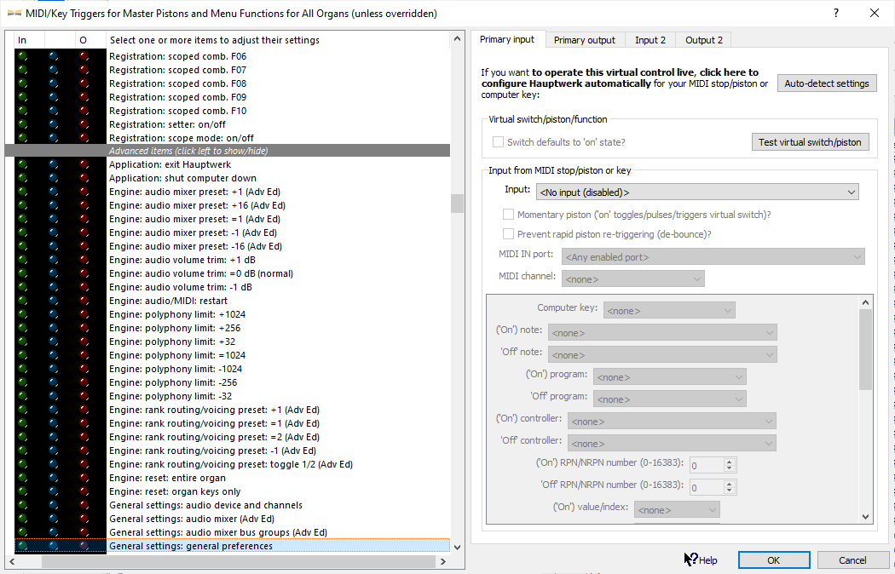
Task: Check 'Prevent rapid piston re-triggering' option
Action: (509, 233)
